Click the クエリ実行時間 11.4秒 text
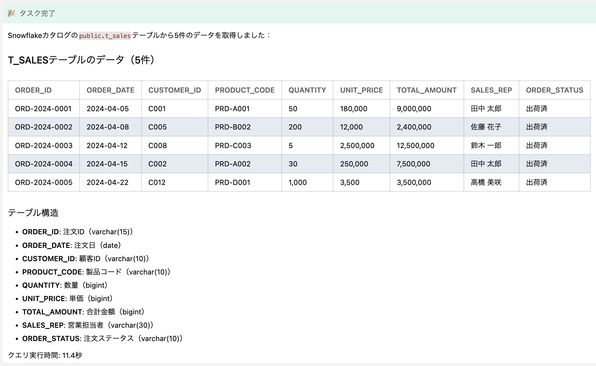The height and width of the screenshot is (366, 596). click(x=45, y=355)
